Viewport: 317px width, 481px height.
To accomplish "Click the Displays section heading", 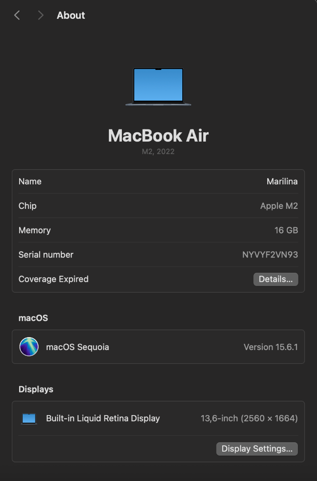I will 36,389.
